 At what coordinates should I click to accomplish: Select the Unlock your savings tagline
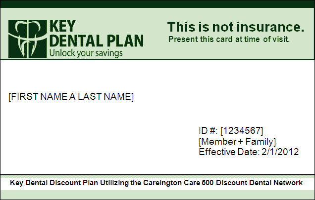(85, 52)
